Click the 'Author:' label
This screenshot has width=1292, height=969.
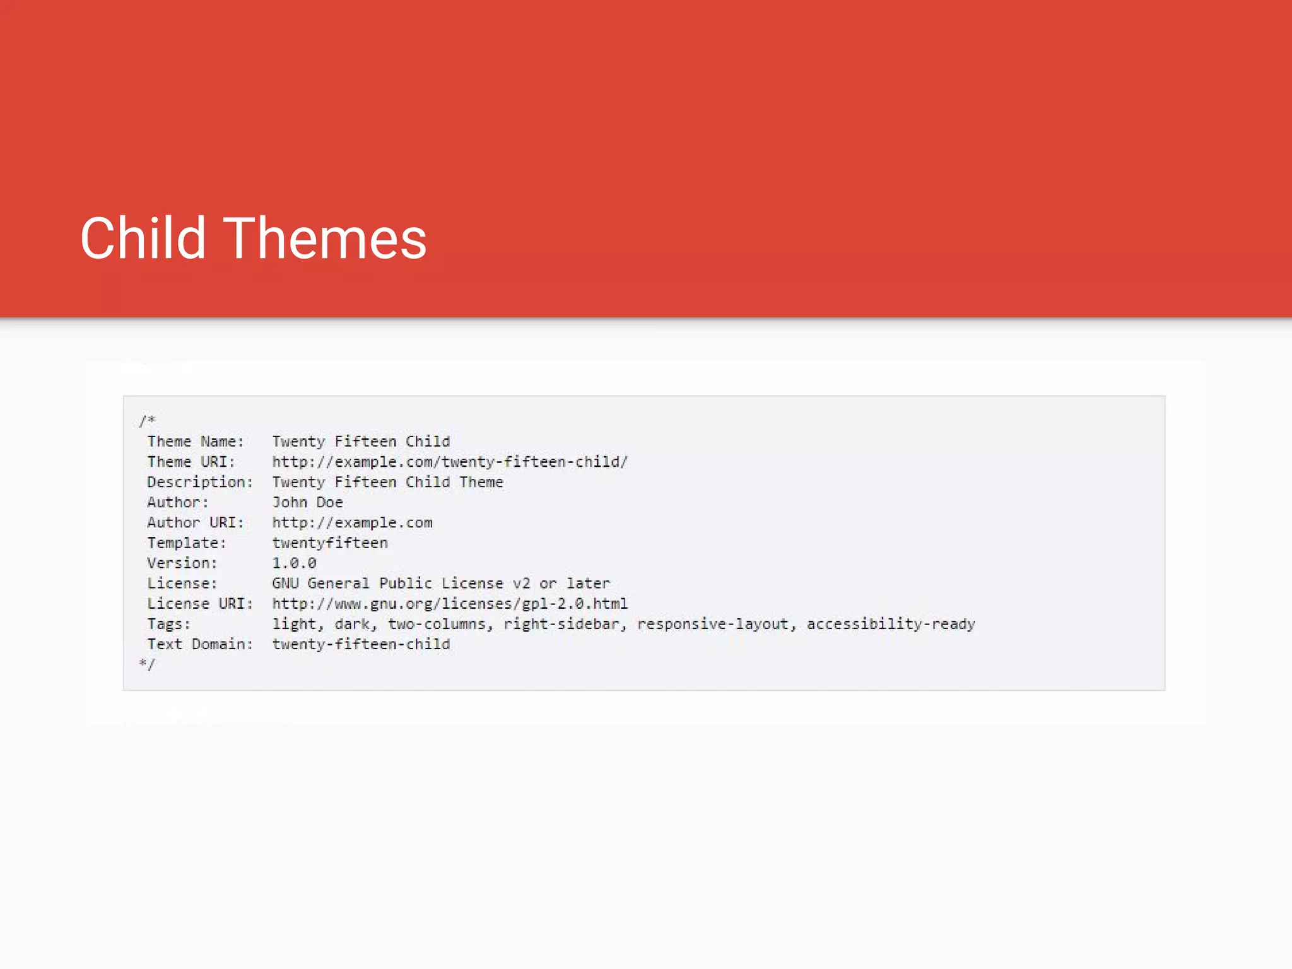[178, 502]
